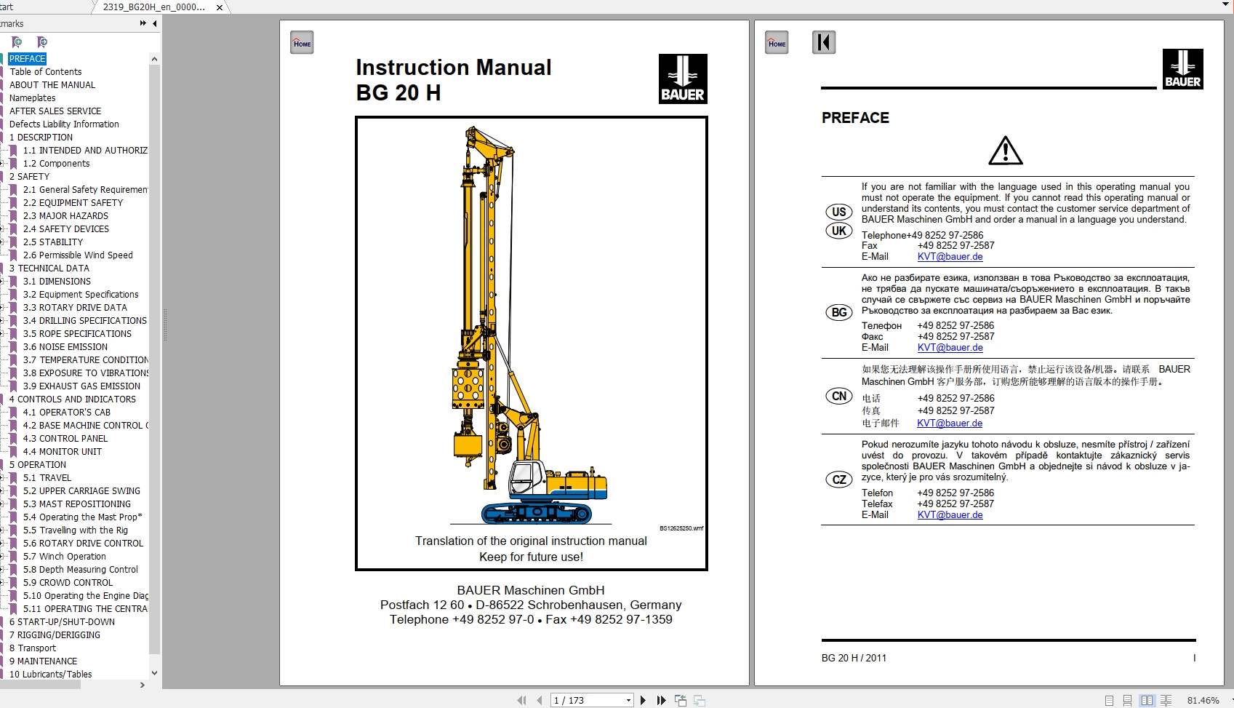
Task: Click the KVT@bauer.de link in the CZ section
Action: [x=950, y=515]
